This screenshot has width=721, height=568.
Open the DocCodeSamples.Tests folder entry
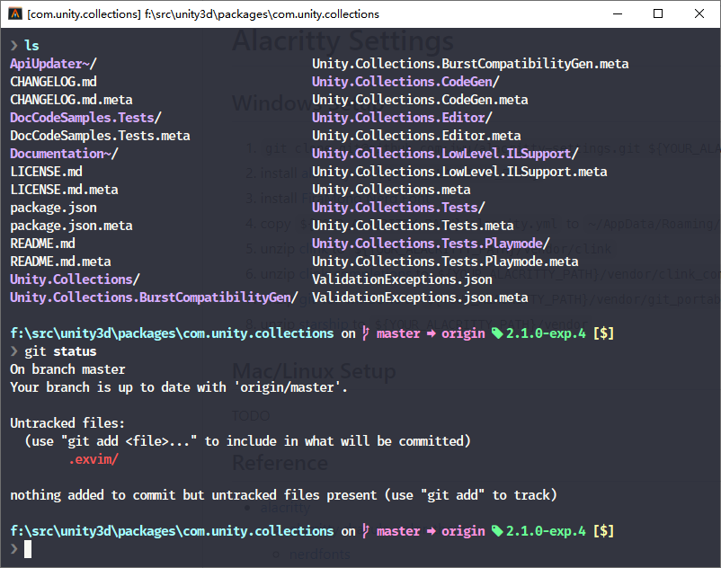[85, 117]
